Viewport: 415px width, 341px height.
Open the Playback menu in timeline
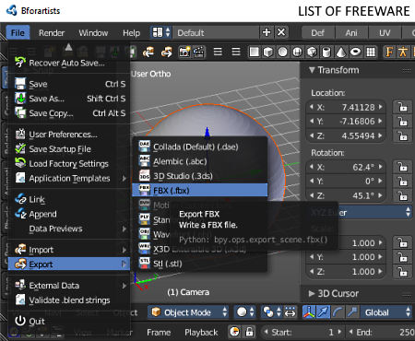pyautogui.click(x=201, y=333)
